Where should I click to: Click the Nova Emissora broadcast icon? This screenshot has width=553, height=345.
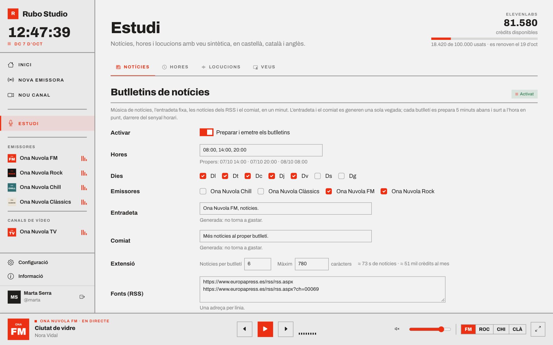coord(11,80)
